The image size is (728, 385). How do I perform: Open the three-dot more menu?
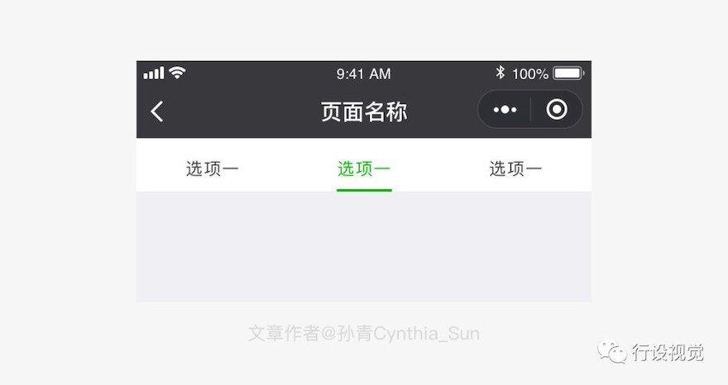pos(505,110)
